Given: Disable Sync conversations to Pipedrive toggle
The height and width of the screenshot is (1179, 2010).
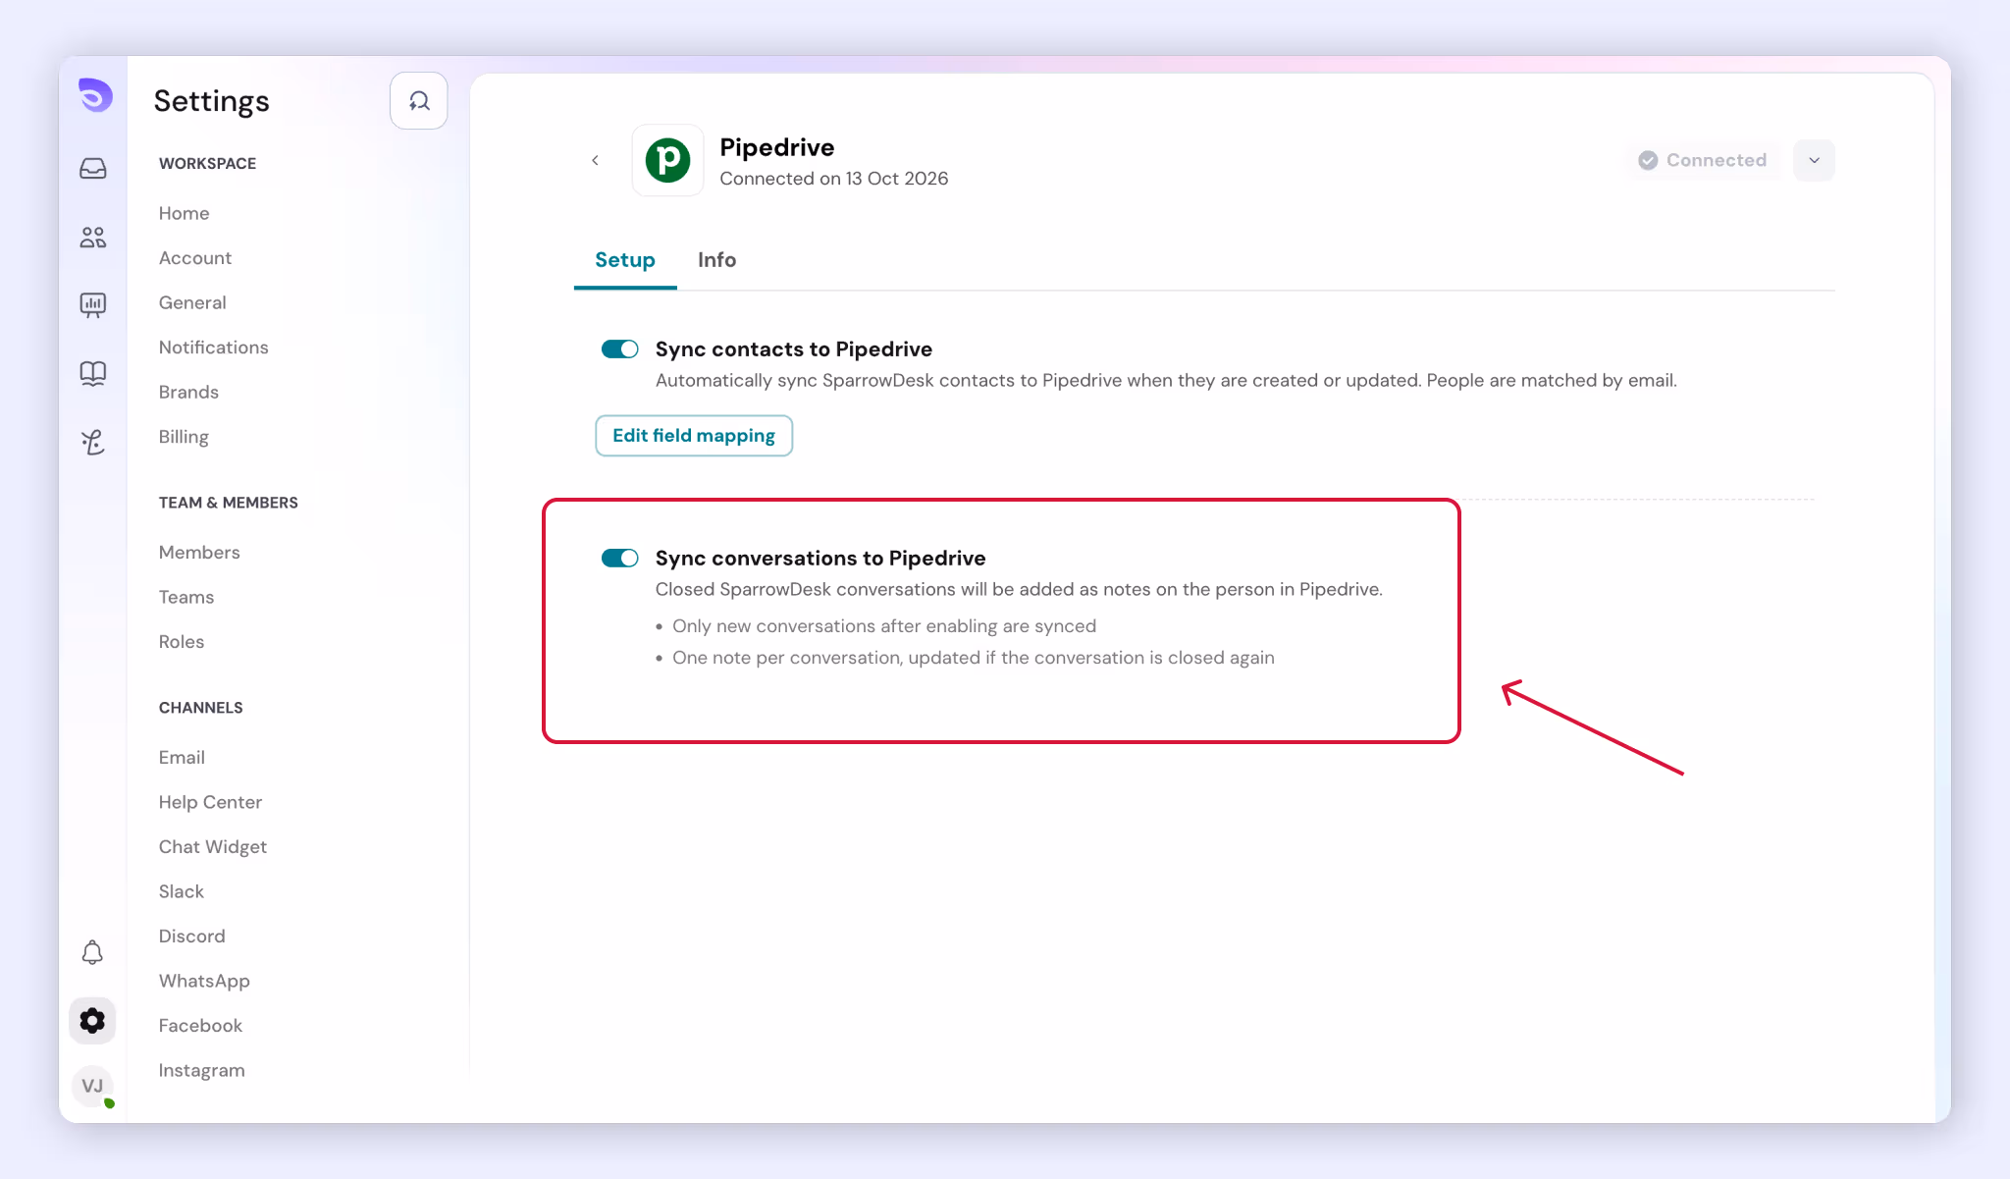Looking at the screenshot, I should click(x=620, y=559).
